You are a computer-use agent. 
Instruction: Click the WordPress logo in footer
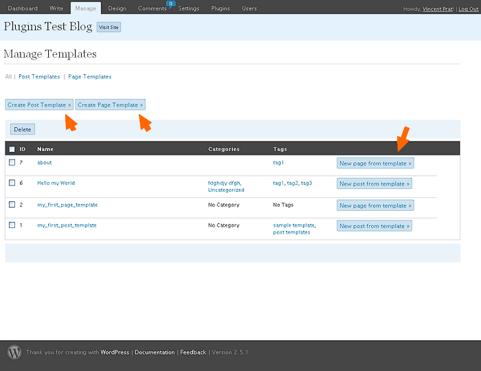14,352
